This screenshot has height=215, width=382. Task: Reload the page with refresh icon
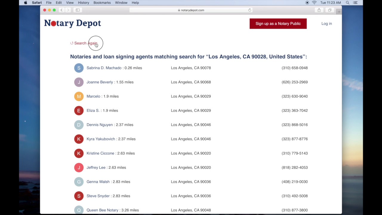pos(250,10)
